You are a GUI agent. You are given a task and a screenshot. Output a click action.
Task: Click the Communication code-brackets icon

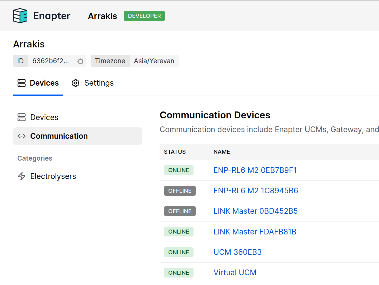point(21,136)
